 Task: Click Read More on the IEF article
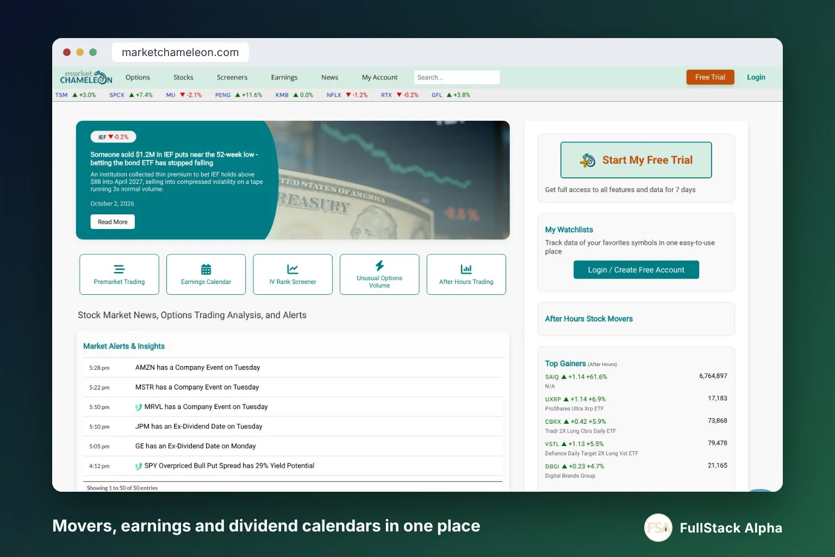pyautogui.click(x=113, y=222)
